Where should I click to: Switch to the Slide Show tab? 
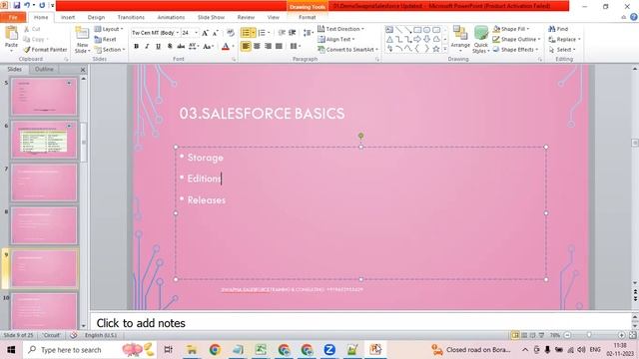[211, 17]
